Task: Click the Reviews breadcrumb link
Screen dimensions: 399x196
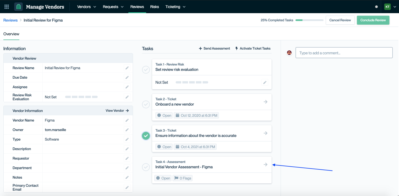Action: tap(10, 20)
